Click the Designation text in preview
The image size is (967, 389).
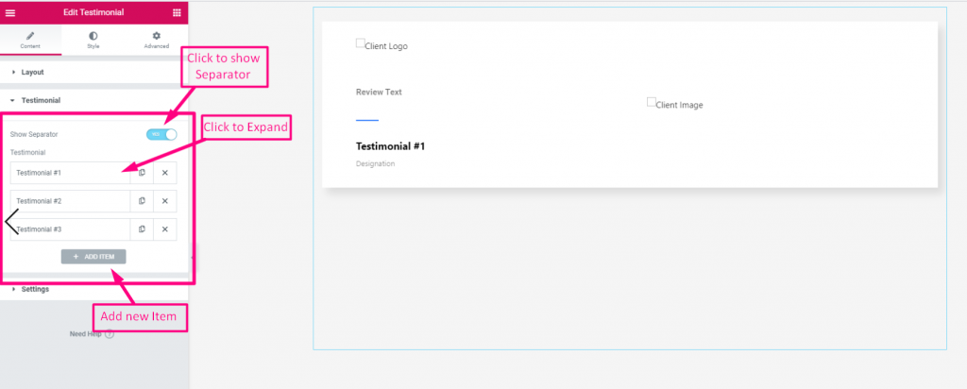(x=375, y=164)
